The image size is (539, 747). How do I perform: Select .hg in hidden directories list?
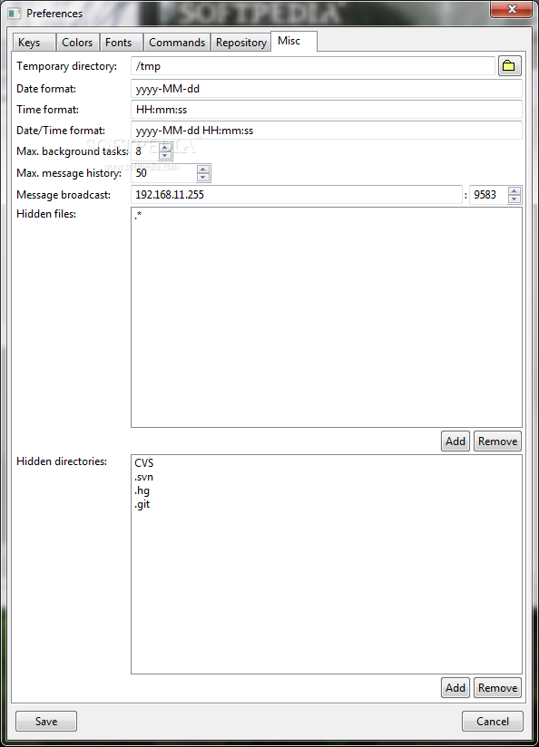click(142, 490)
